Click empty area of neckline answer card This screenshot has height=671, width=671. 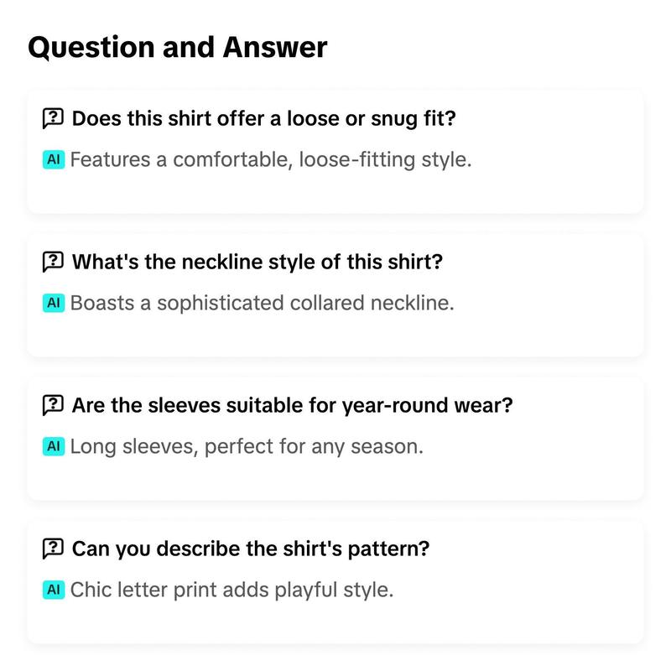(x=556, y=331)
